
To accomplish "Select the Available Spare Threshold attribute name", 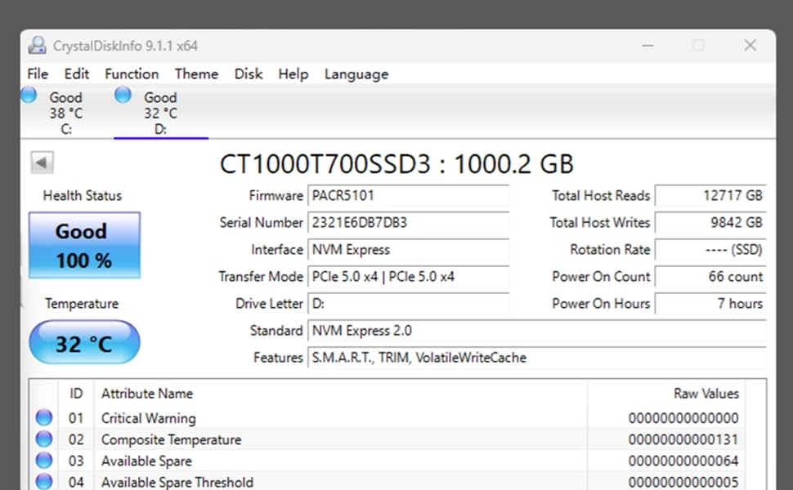I will (177, 482).
